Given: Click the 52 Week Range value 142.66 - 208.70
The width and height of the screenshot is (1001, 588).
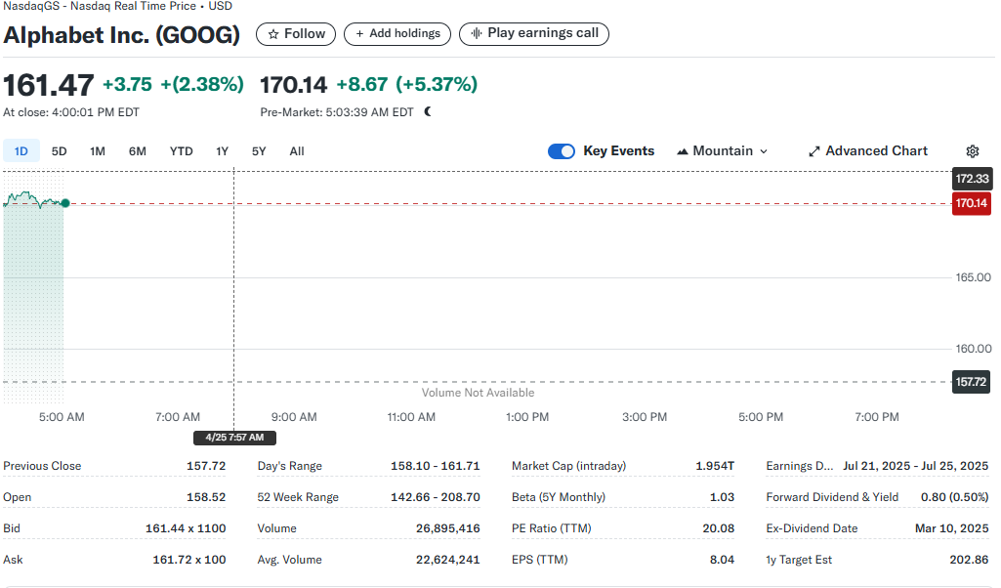Looking at the screenshot, I should (436, 497).
